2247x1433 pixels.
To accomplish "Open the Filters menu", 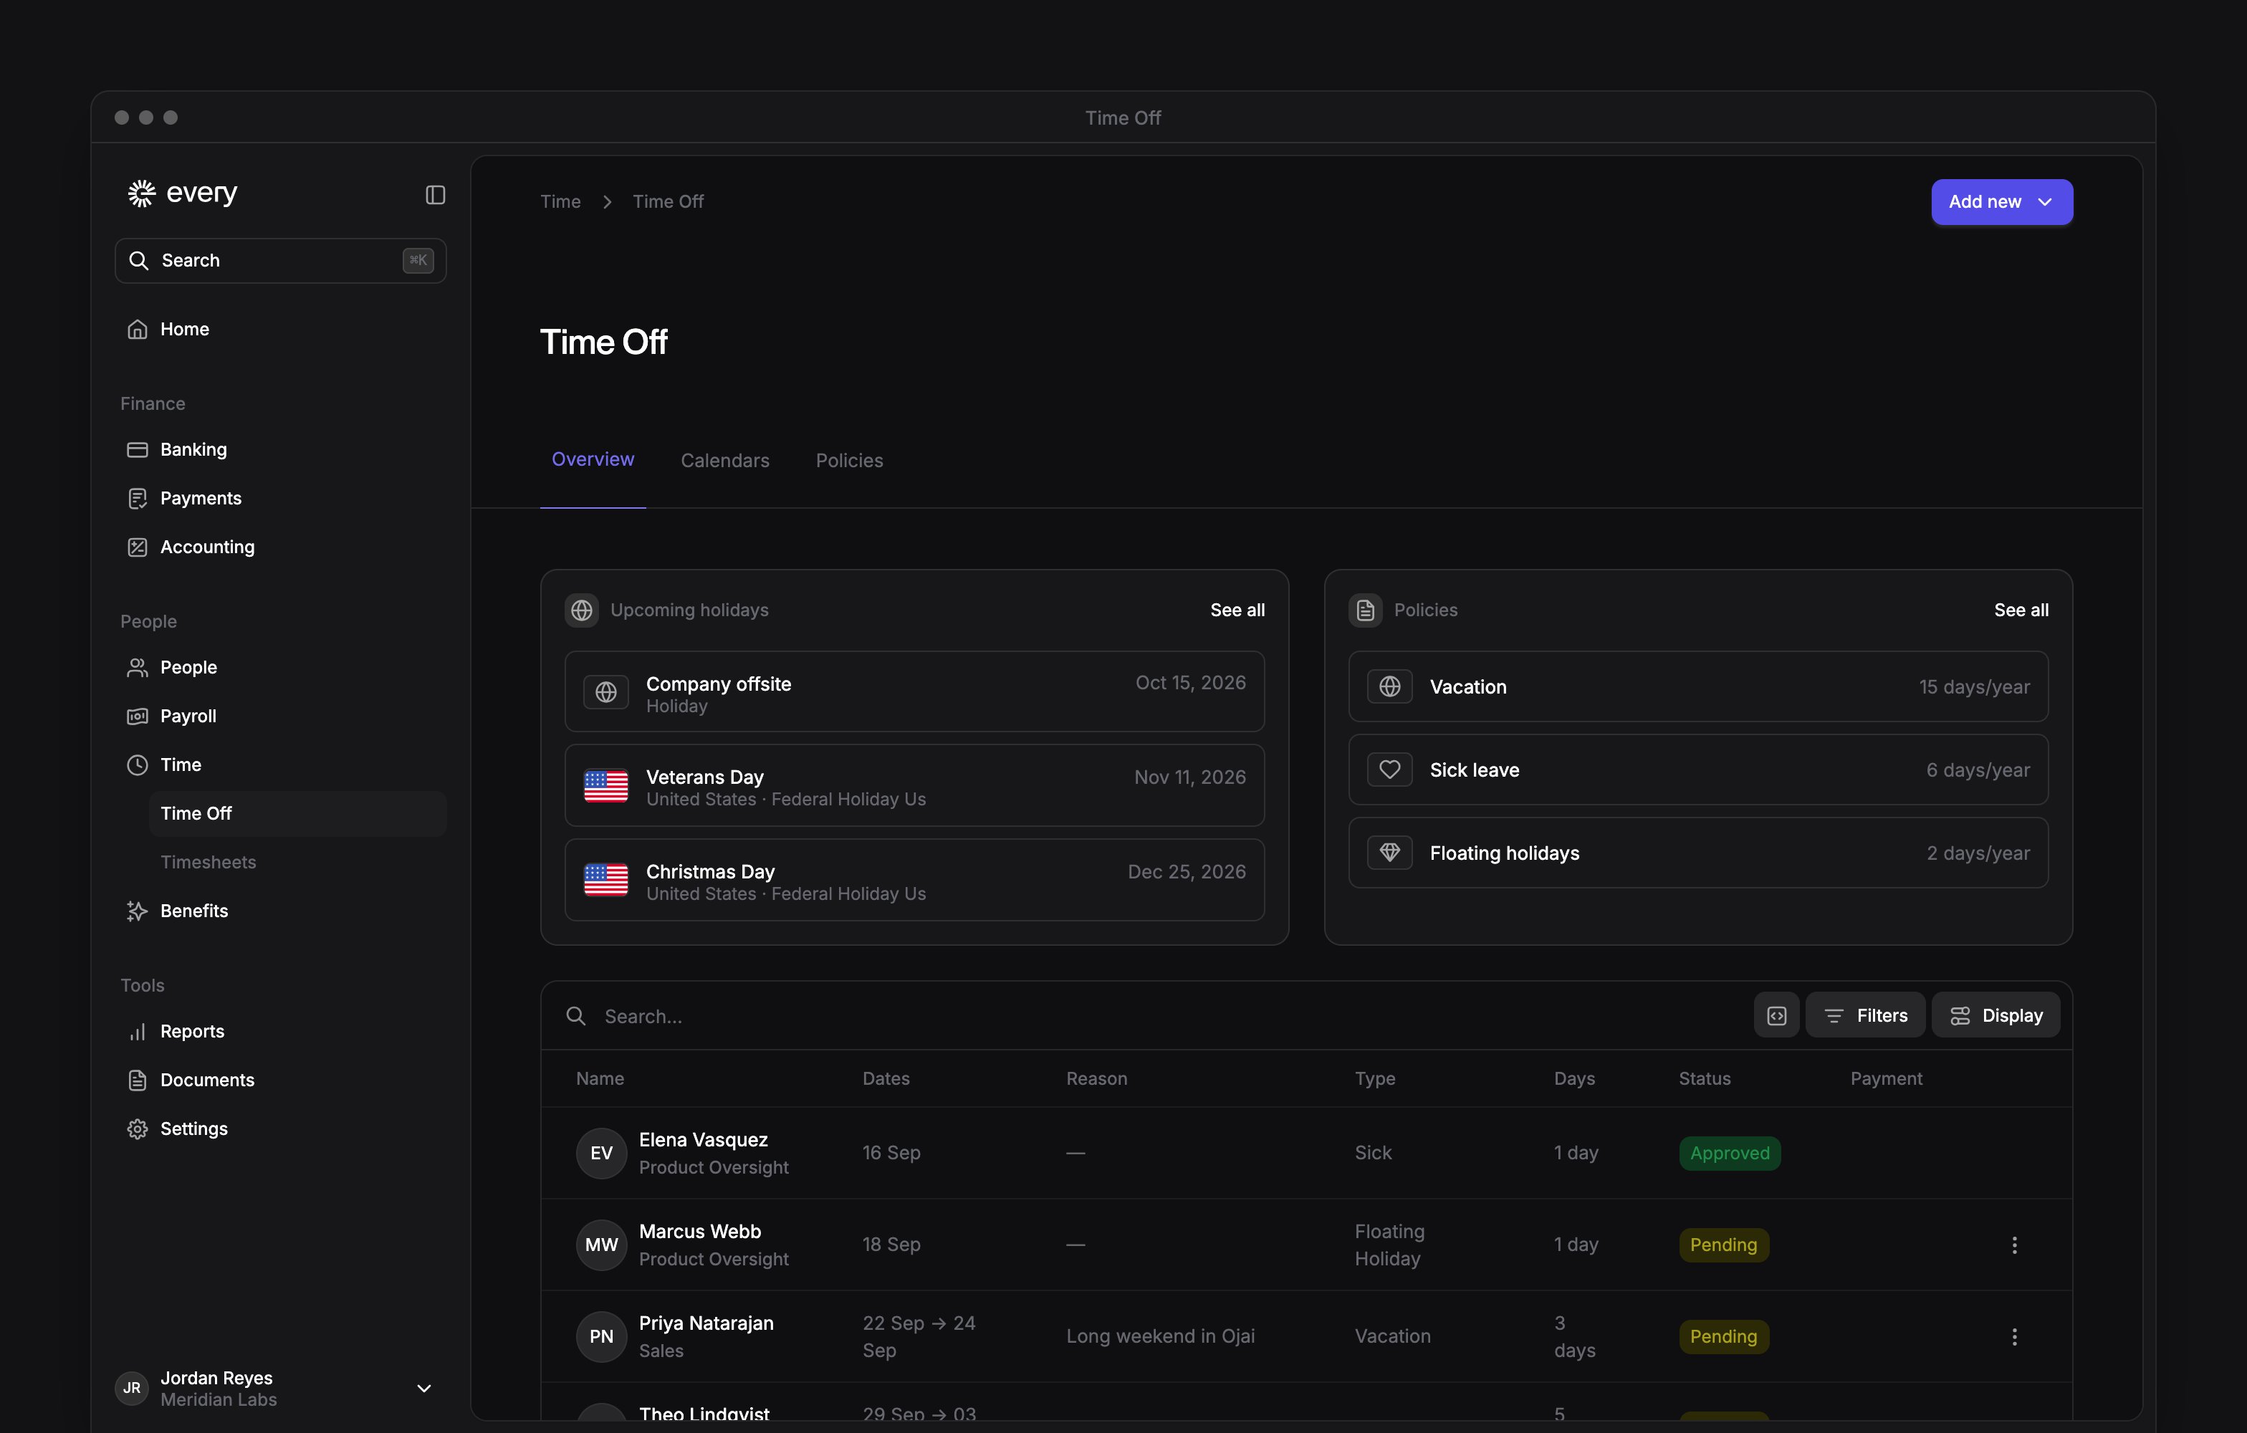I will click(1864, 1015).
